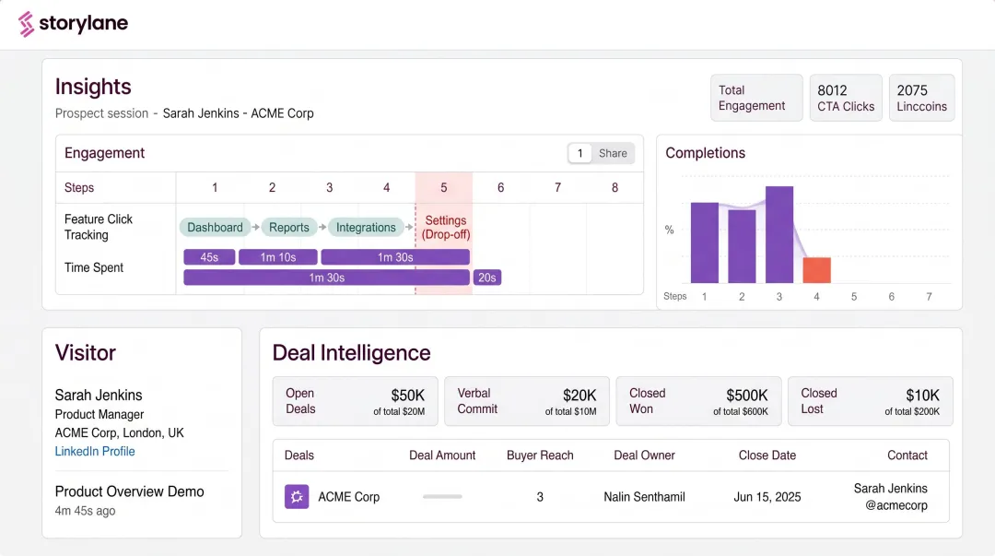Viewport: 995px width, 556px height.
Task: Click the upper 1m 30s time bar
Action: point(395,257)
